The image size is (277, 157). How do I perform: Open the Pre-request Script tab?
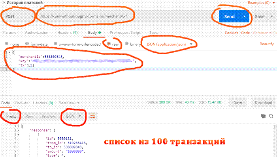tap(125, 33)
